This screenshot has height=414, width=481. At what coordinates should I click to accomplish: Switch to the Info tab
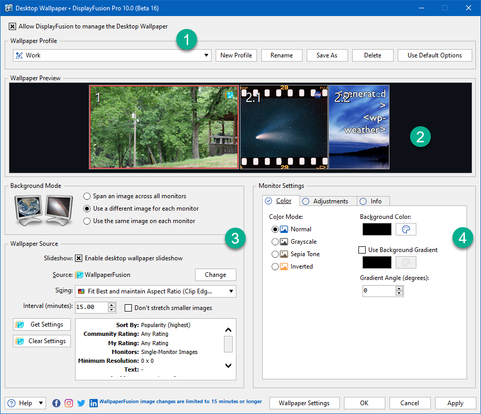tap(373, 201)
